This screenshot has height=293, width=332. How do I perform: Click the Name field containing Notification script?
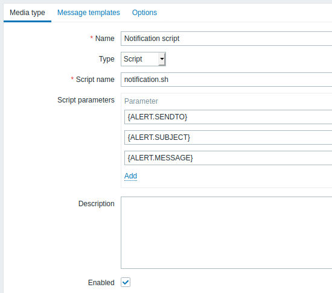coord(226,39)
